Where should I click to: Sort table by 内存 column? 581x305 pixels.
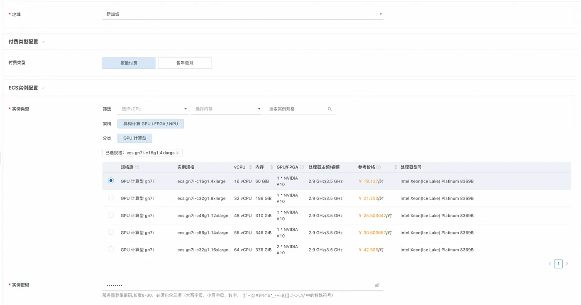coord(272,167)
